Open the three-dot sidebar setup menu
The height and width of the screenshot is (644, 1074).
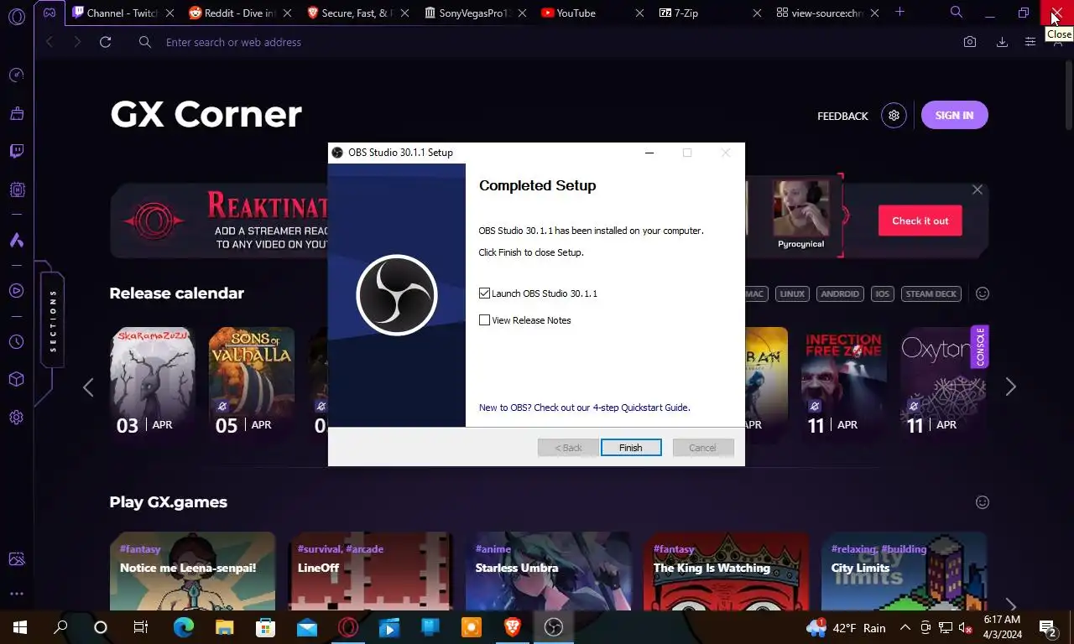pyautogui.click(x=16, y=594)
